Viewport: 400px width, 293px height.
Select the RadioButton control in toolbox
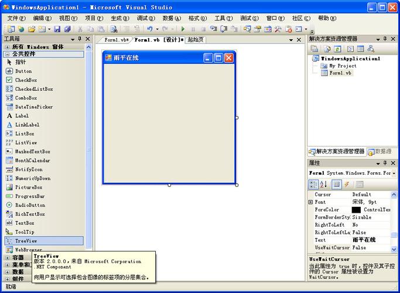(30, 205)
